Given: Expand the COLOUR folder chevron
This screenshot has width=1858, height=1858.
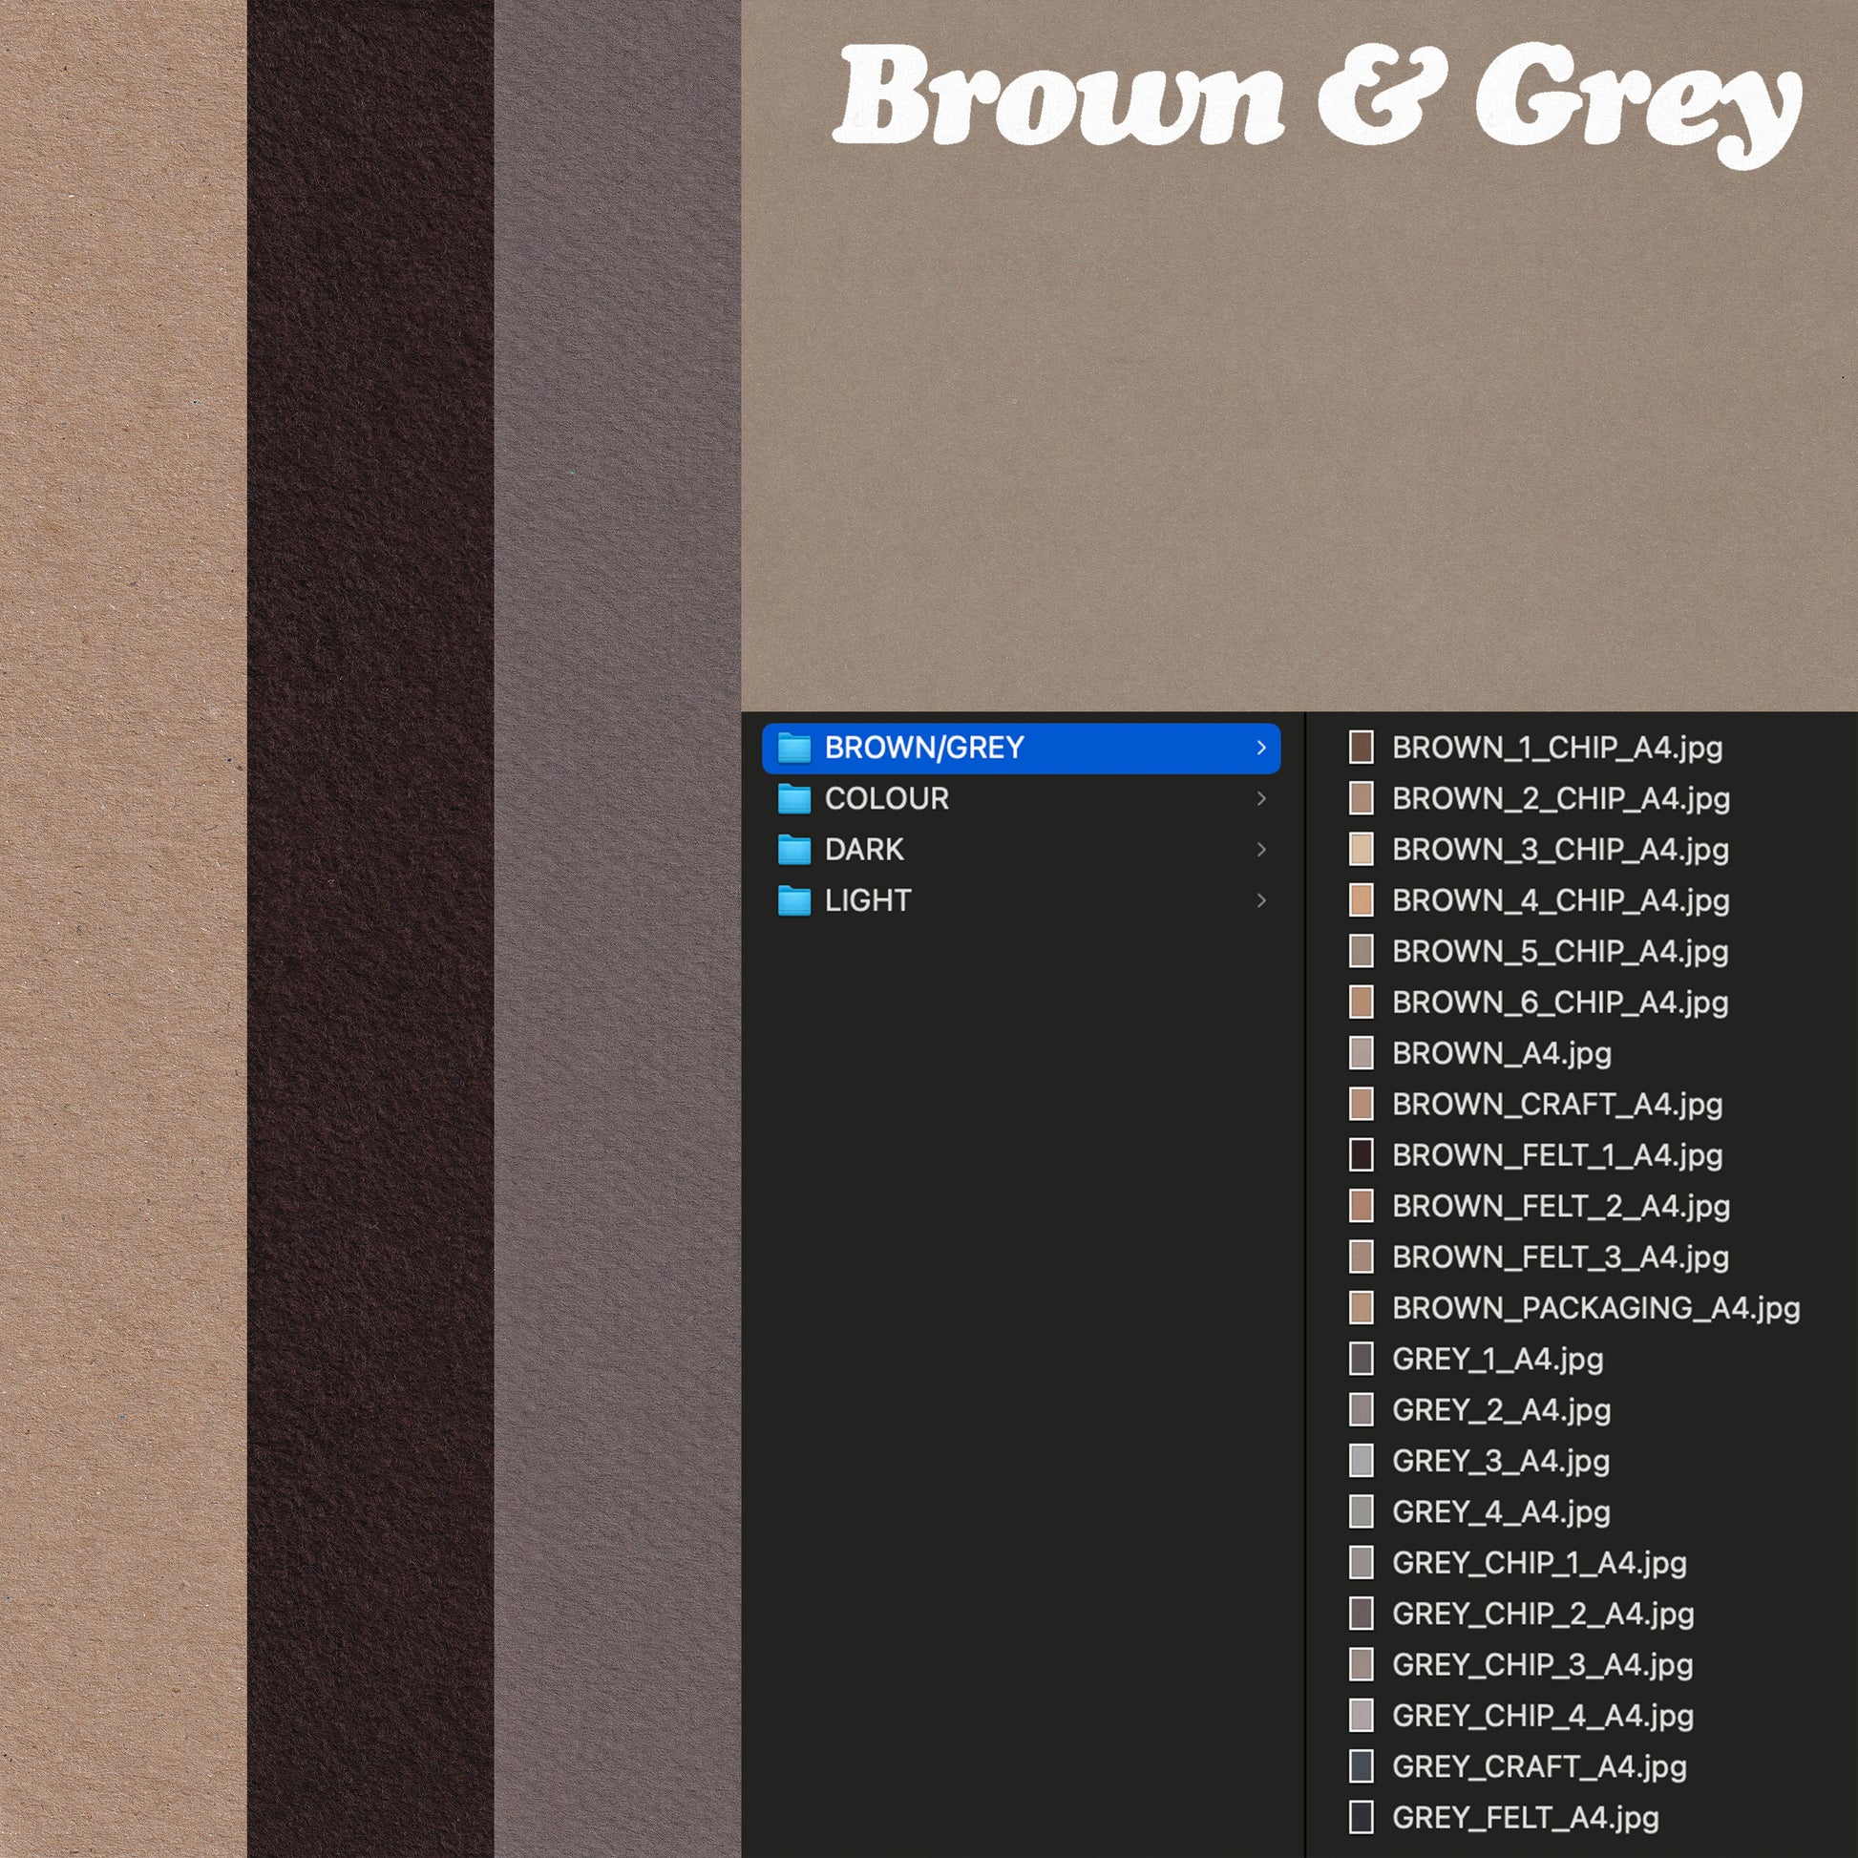Looking at the screenshot, I should click(1260, 798).
